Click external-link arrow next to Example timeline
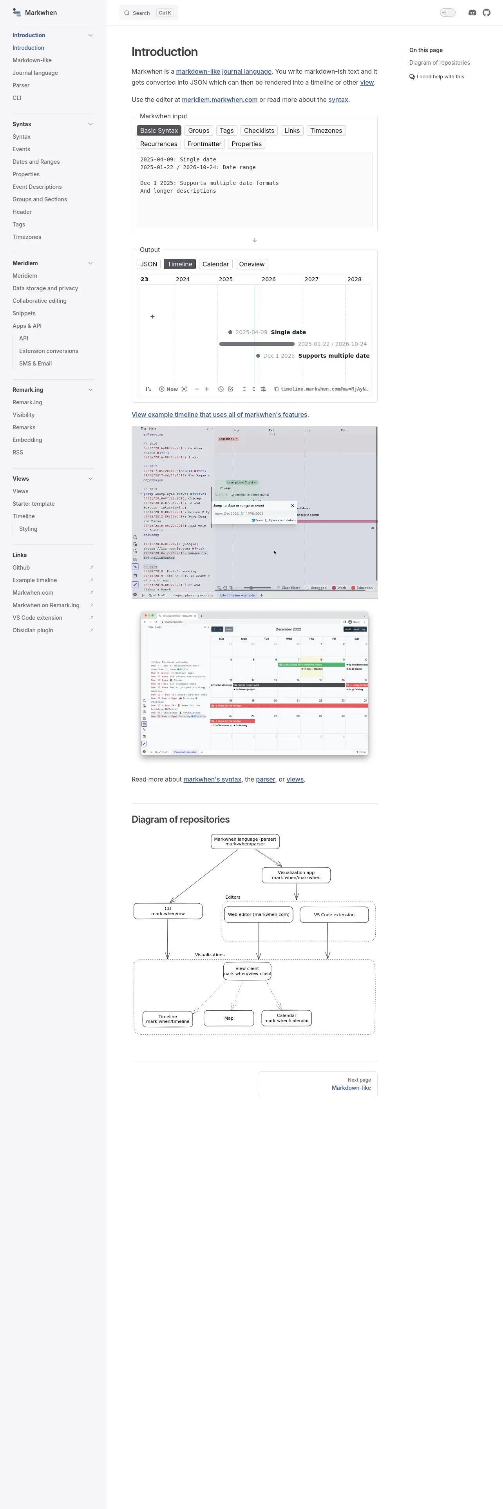Screen dimensions: 503x1509 [91, 580]
